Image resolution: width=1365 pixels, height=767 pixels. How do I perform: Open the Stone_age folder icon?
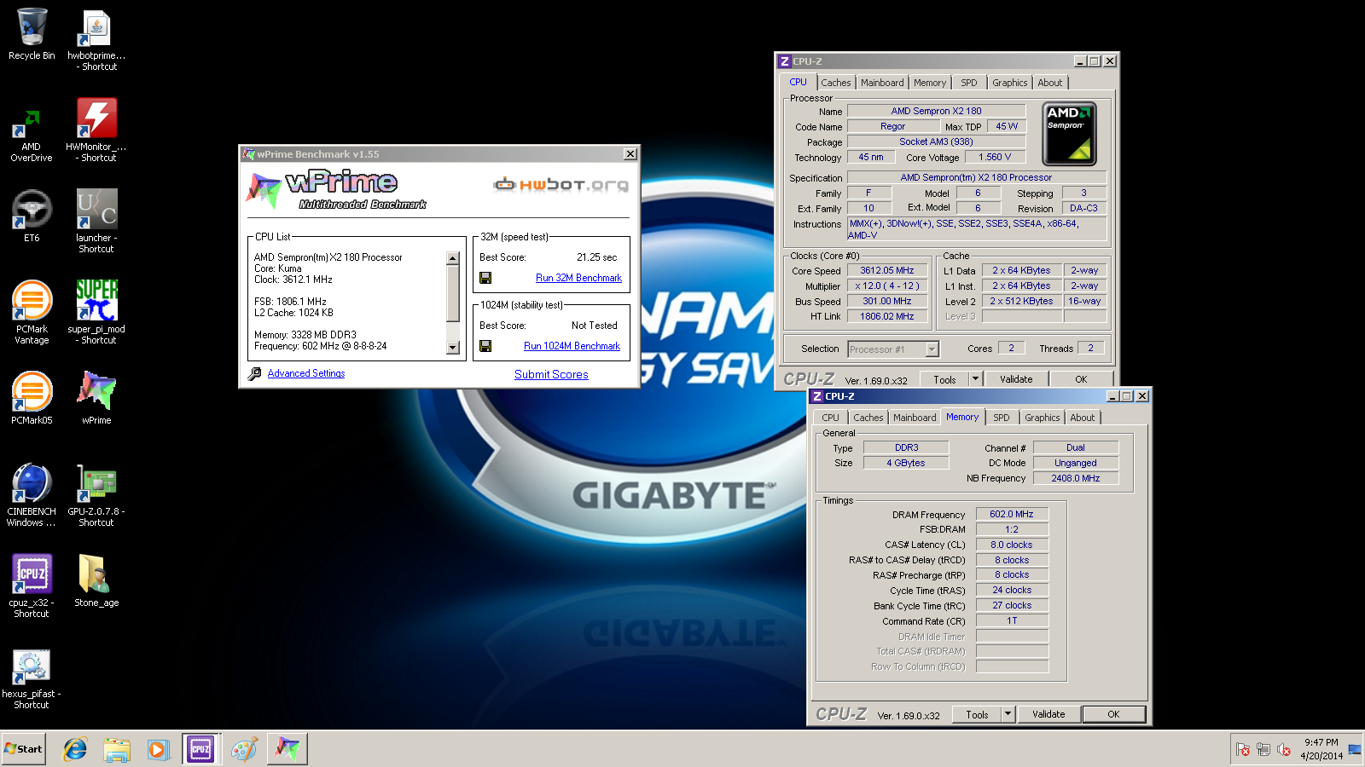coord(96,580)
